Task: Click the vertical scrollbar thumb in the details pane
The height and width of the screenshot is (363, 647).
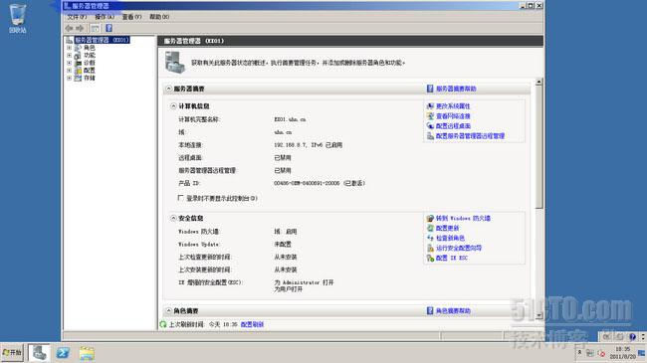Action: pos(539,147)
